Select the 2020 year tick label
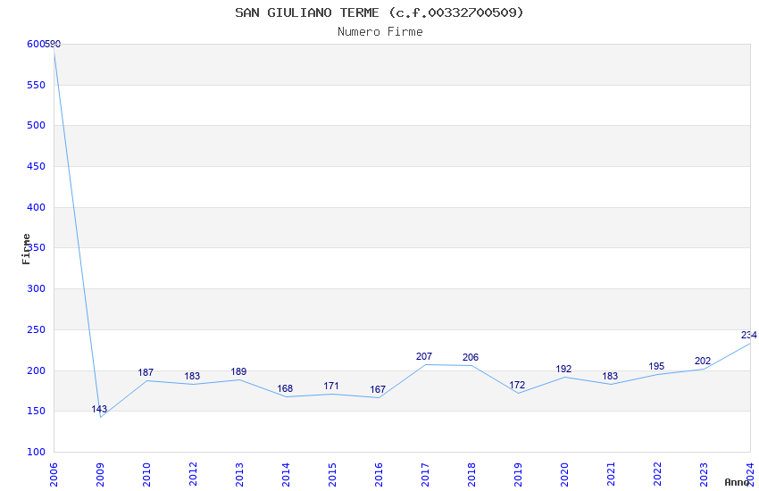759x491 pixels. 564,473
